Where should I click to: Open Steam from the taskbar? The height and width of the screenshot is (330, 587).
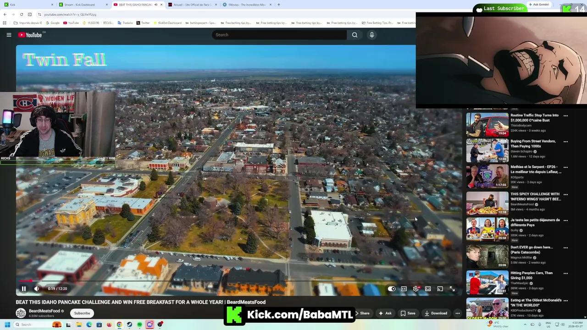tap(129, 324)
